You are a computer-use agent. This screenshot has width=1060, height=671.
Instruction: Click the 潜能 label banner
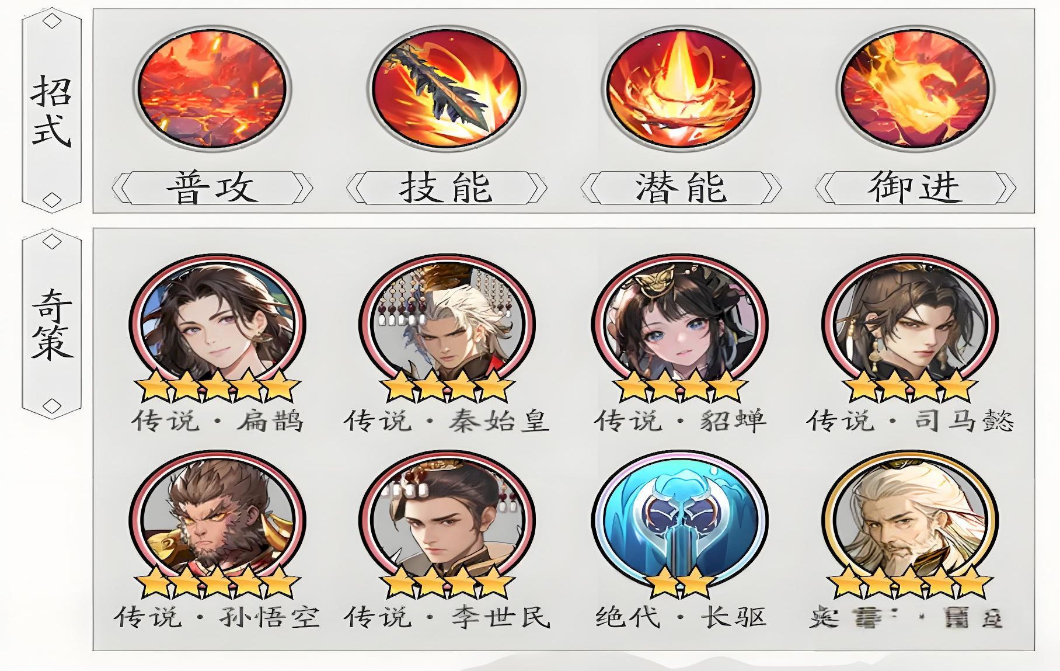(x=681, y=188)
